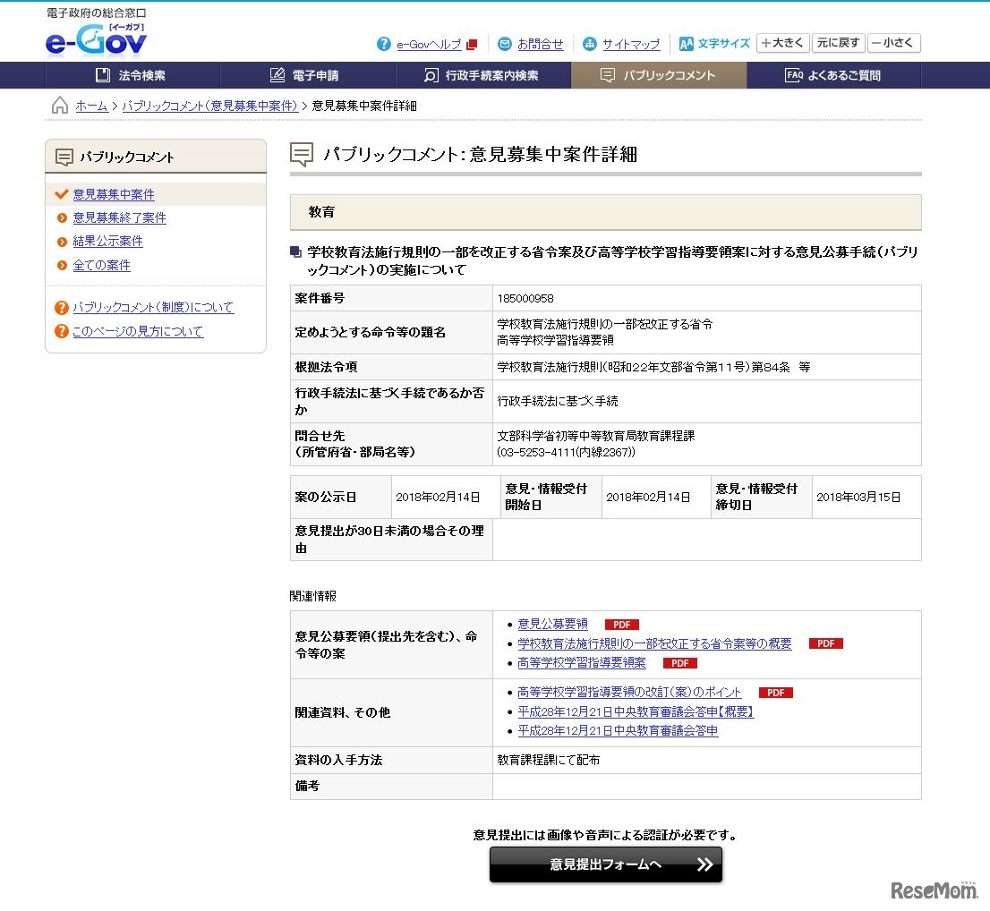The height and width of the screenshot is (911, 990).
Task: Open 高等学校学習指導要領案 link
Action: click(x=582, y=663)
